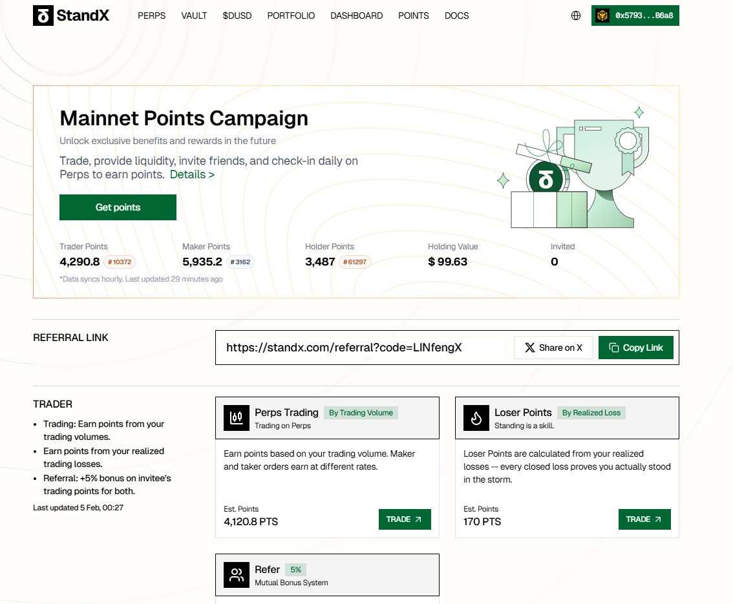The width and height of the screenshot is (733, 604).
Task: Click the Trading on Perps subtitle
Action: click(283, 426)
